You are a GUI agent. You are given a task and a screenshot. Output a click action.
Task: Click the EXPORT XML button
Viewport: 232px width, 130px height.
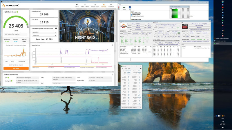pyautogui.click(x=22, y=62)
